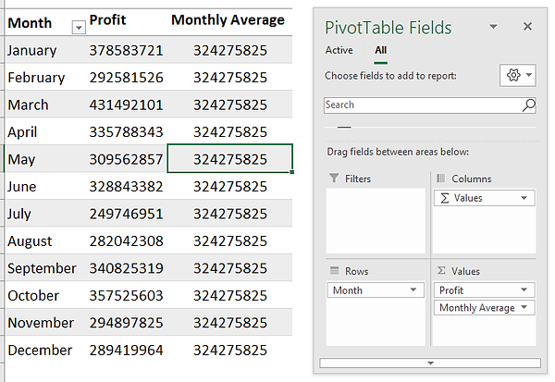555x382 pixels.
Task: Click the Columns area icon
Action: 441,179
